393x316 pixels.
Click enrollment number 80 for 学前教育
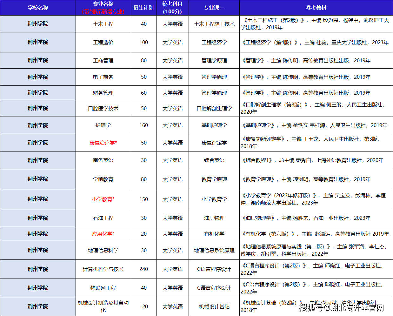143,179
